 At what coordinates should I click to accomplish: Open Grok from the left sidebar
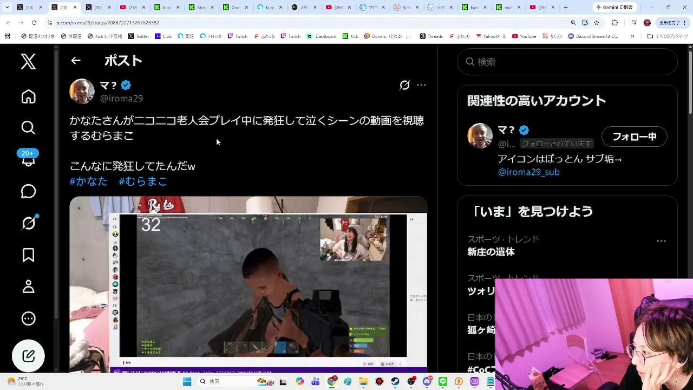[x=28, y=223]
